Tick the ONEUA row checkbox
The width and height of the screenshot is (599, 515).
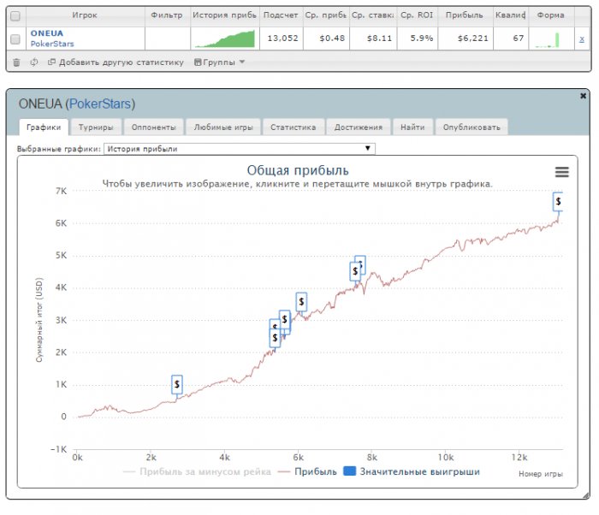pos(15,39)
